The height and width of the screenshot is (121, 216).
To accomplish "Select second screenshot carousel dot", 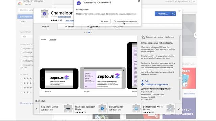I will [x=87, y=32].
